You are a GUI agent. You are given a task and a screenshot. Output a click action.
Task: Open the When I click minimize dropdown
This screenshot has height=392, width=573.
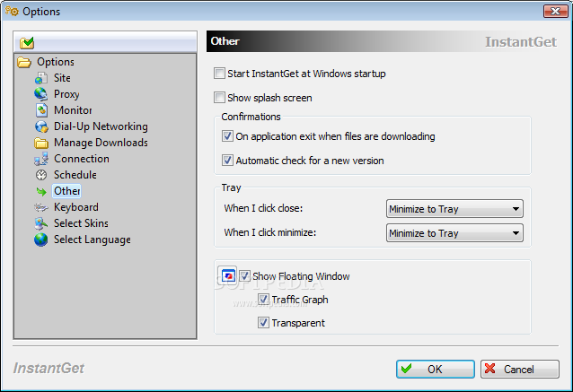click(454, 233)
